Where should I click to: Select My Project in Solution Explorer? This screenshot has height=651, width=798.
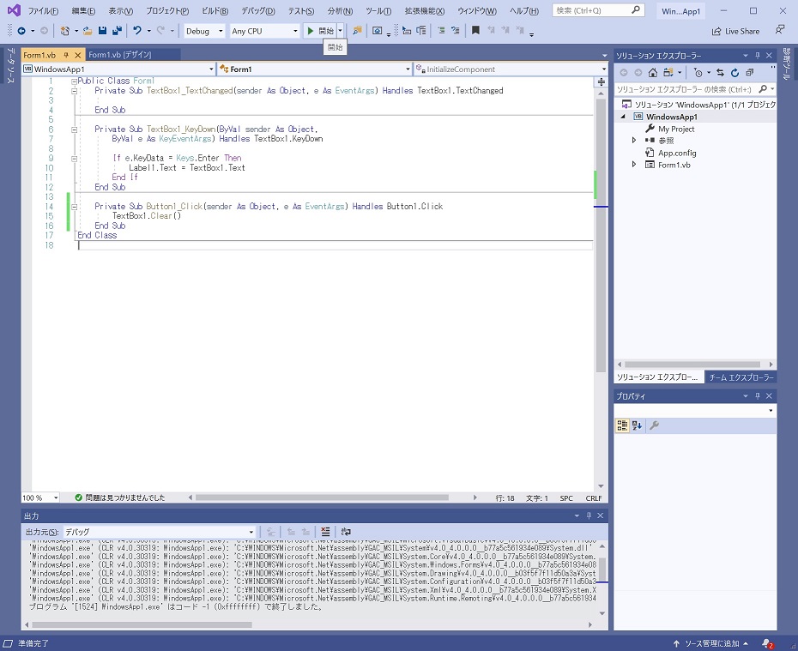point(676,129)
